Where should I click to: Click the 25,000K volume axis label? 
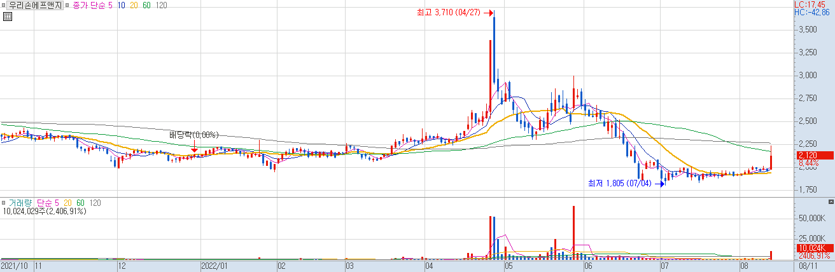point(811,238)
